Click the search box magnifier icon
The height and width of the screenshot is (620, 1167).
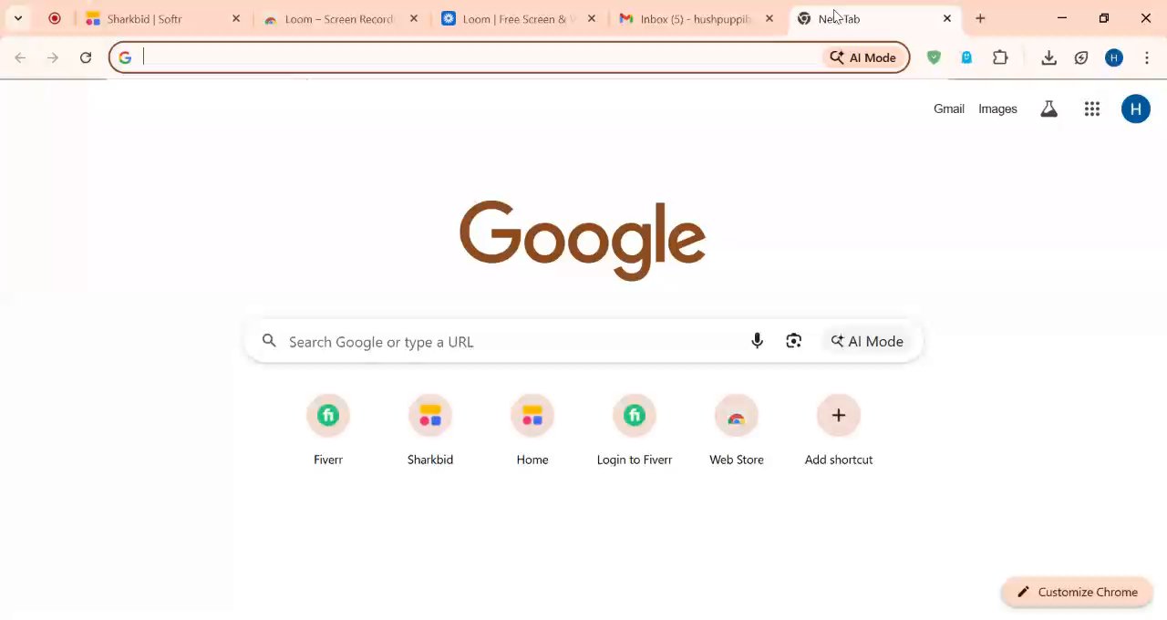[x=269, y=341]
